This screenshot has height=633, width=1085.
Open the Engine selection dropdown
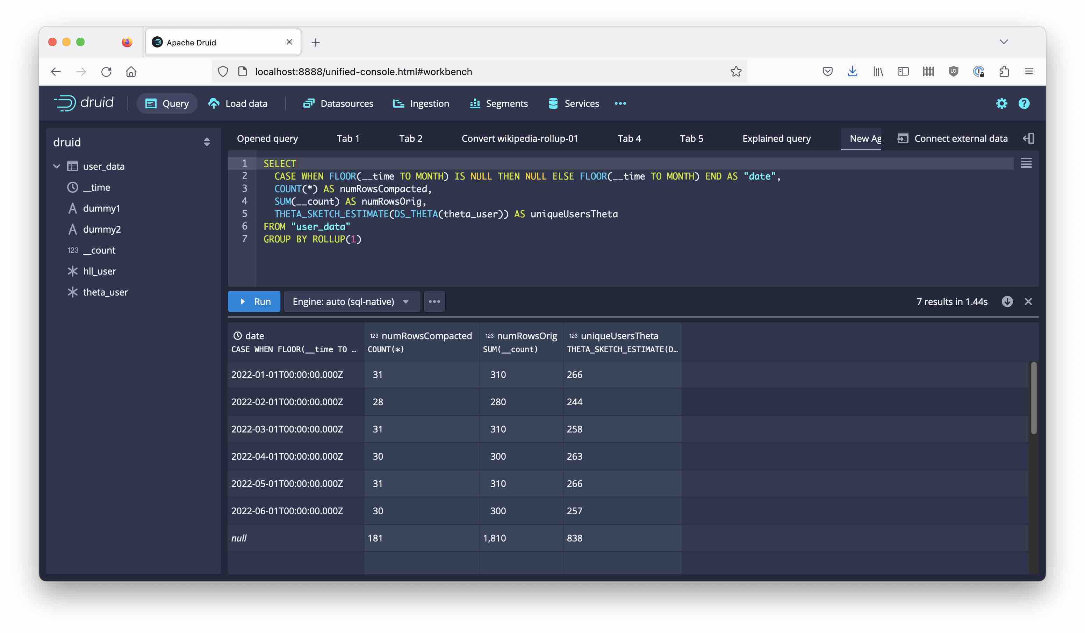coord(352,302)
